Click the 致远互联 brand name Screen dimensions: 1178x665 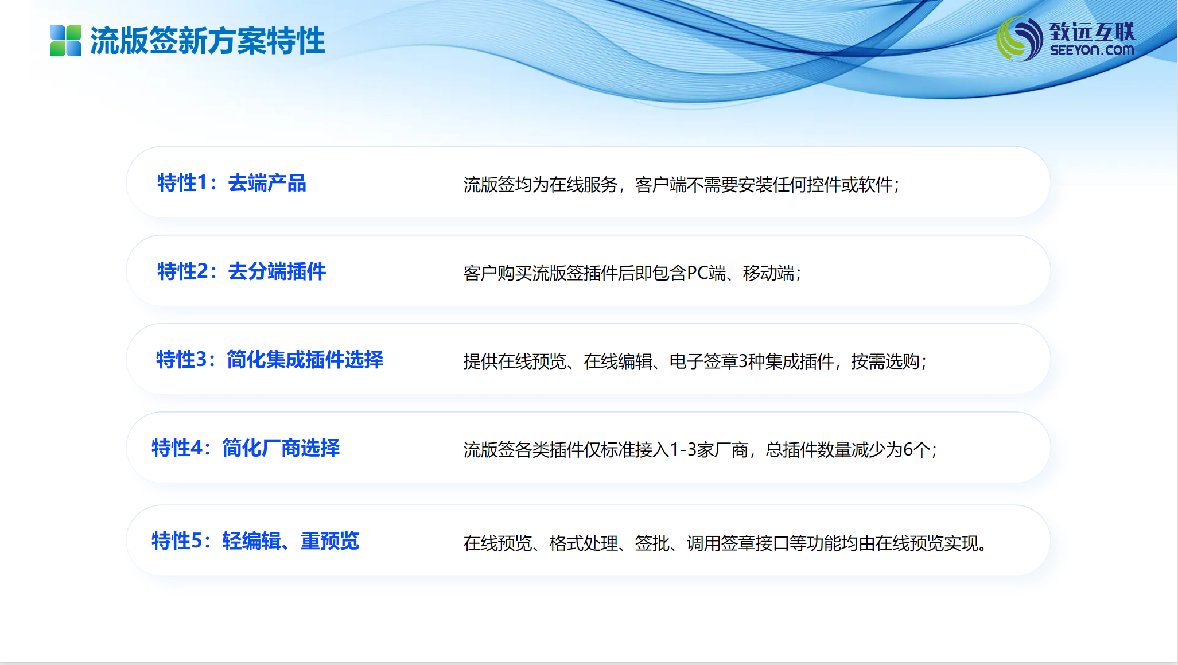[1092, 31]
